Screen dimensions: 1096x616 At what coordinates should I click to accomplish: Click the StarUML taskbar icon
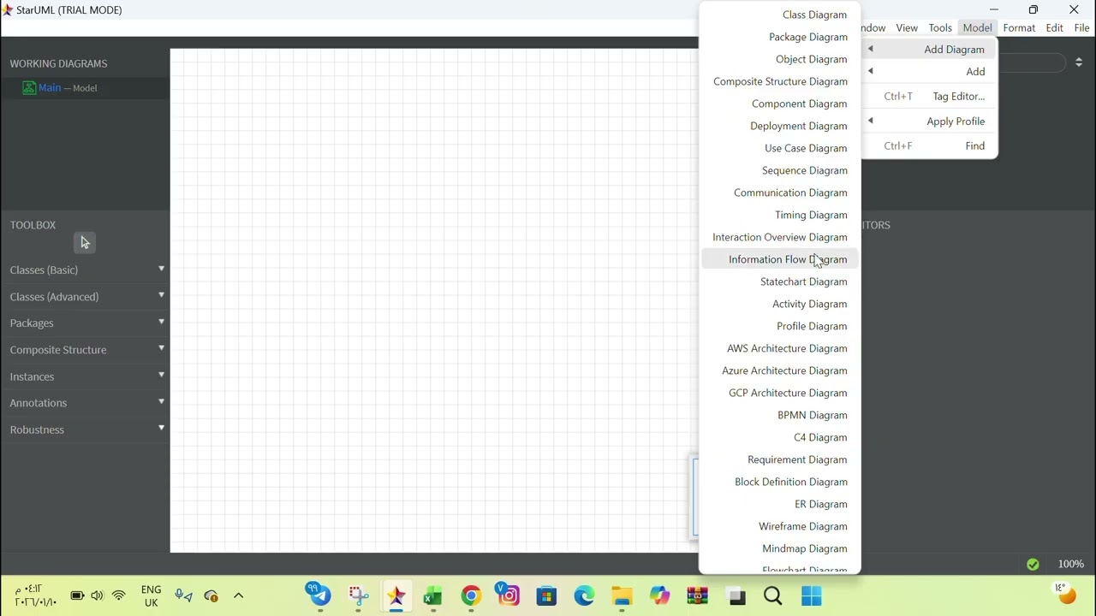(x=396, y=595)
